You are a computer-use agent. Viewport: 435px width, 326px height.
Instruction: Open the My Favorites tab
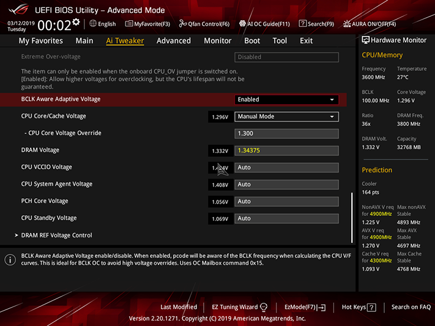41,41
